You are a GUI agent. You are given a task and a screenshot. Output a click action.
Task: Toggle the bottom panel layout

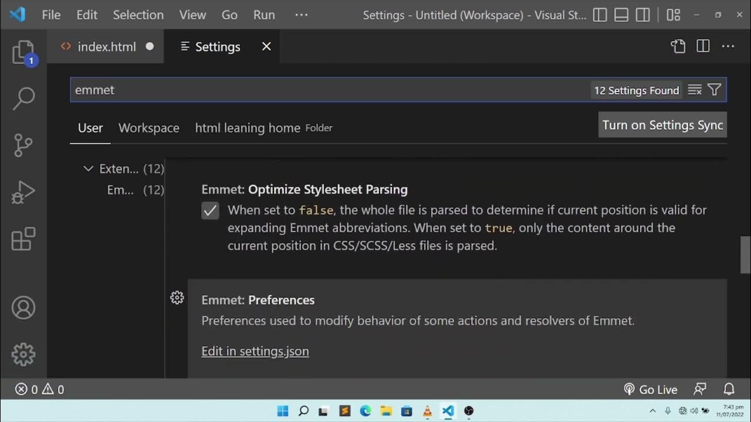click(x=621, y=15)
